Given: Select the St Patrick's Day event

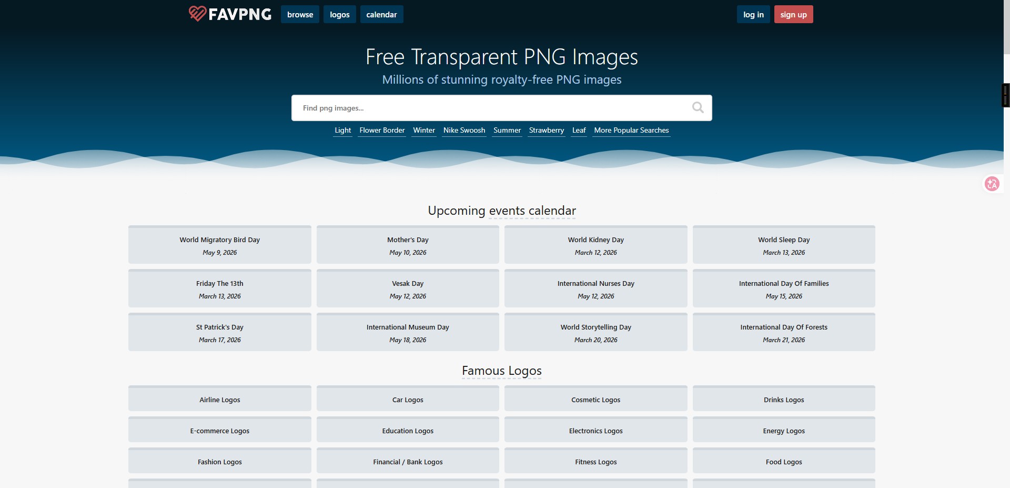Looking at the screenshot, I should click(x=219, y=333).
